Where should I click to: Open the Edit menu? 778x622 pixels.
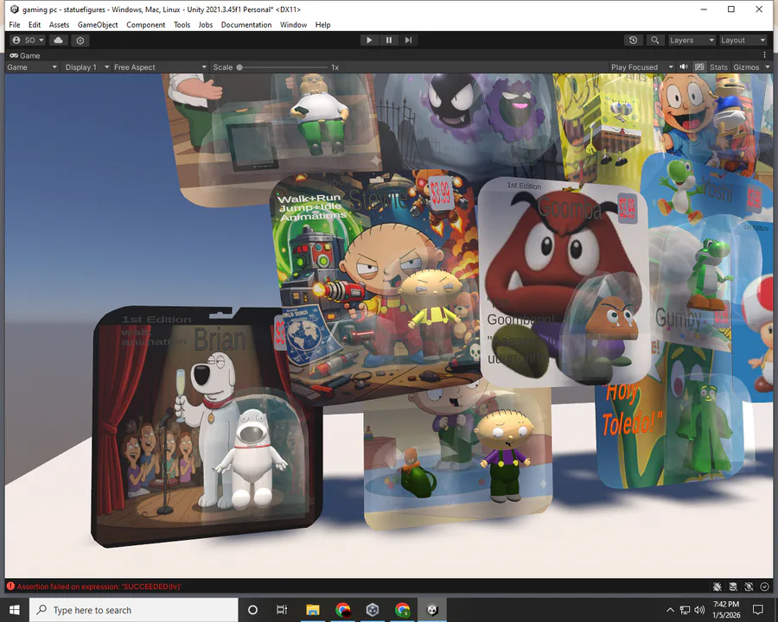[x=35, y=25]
